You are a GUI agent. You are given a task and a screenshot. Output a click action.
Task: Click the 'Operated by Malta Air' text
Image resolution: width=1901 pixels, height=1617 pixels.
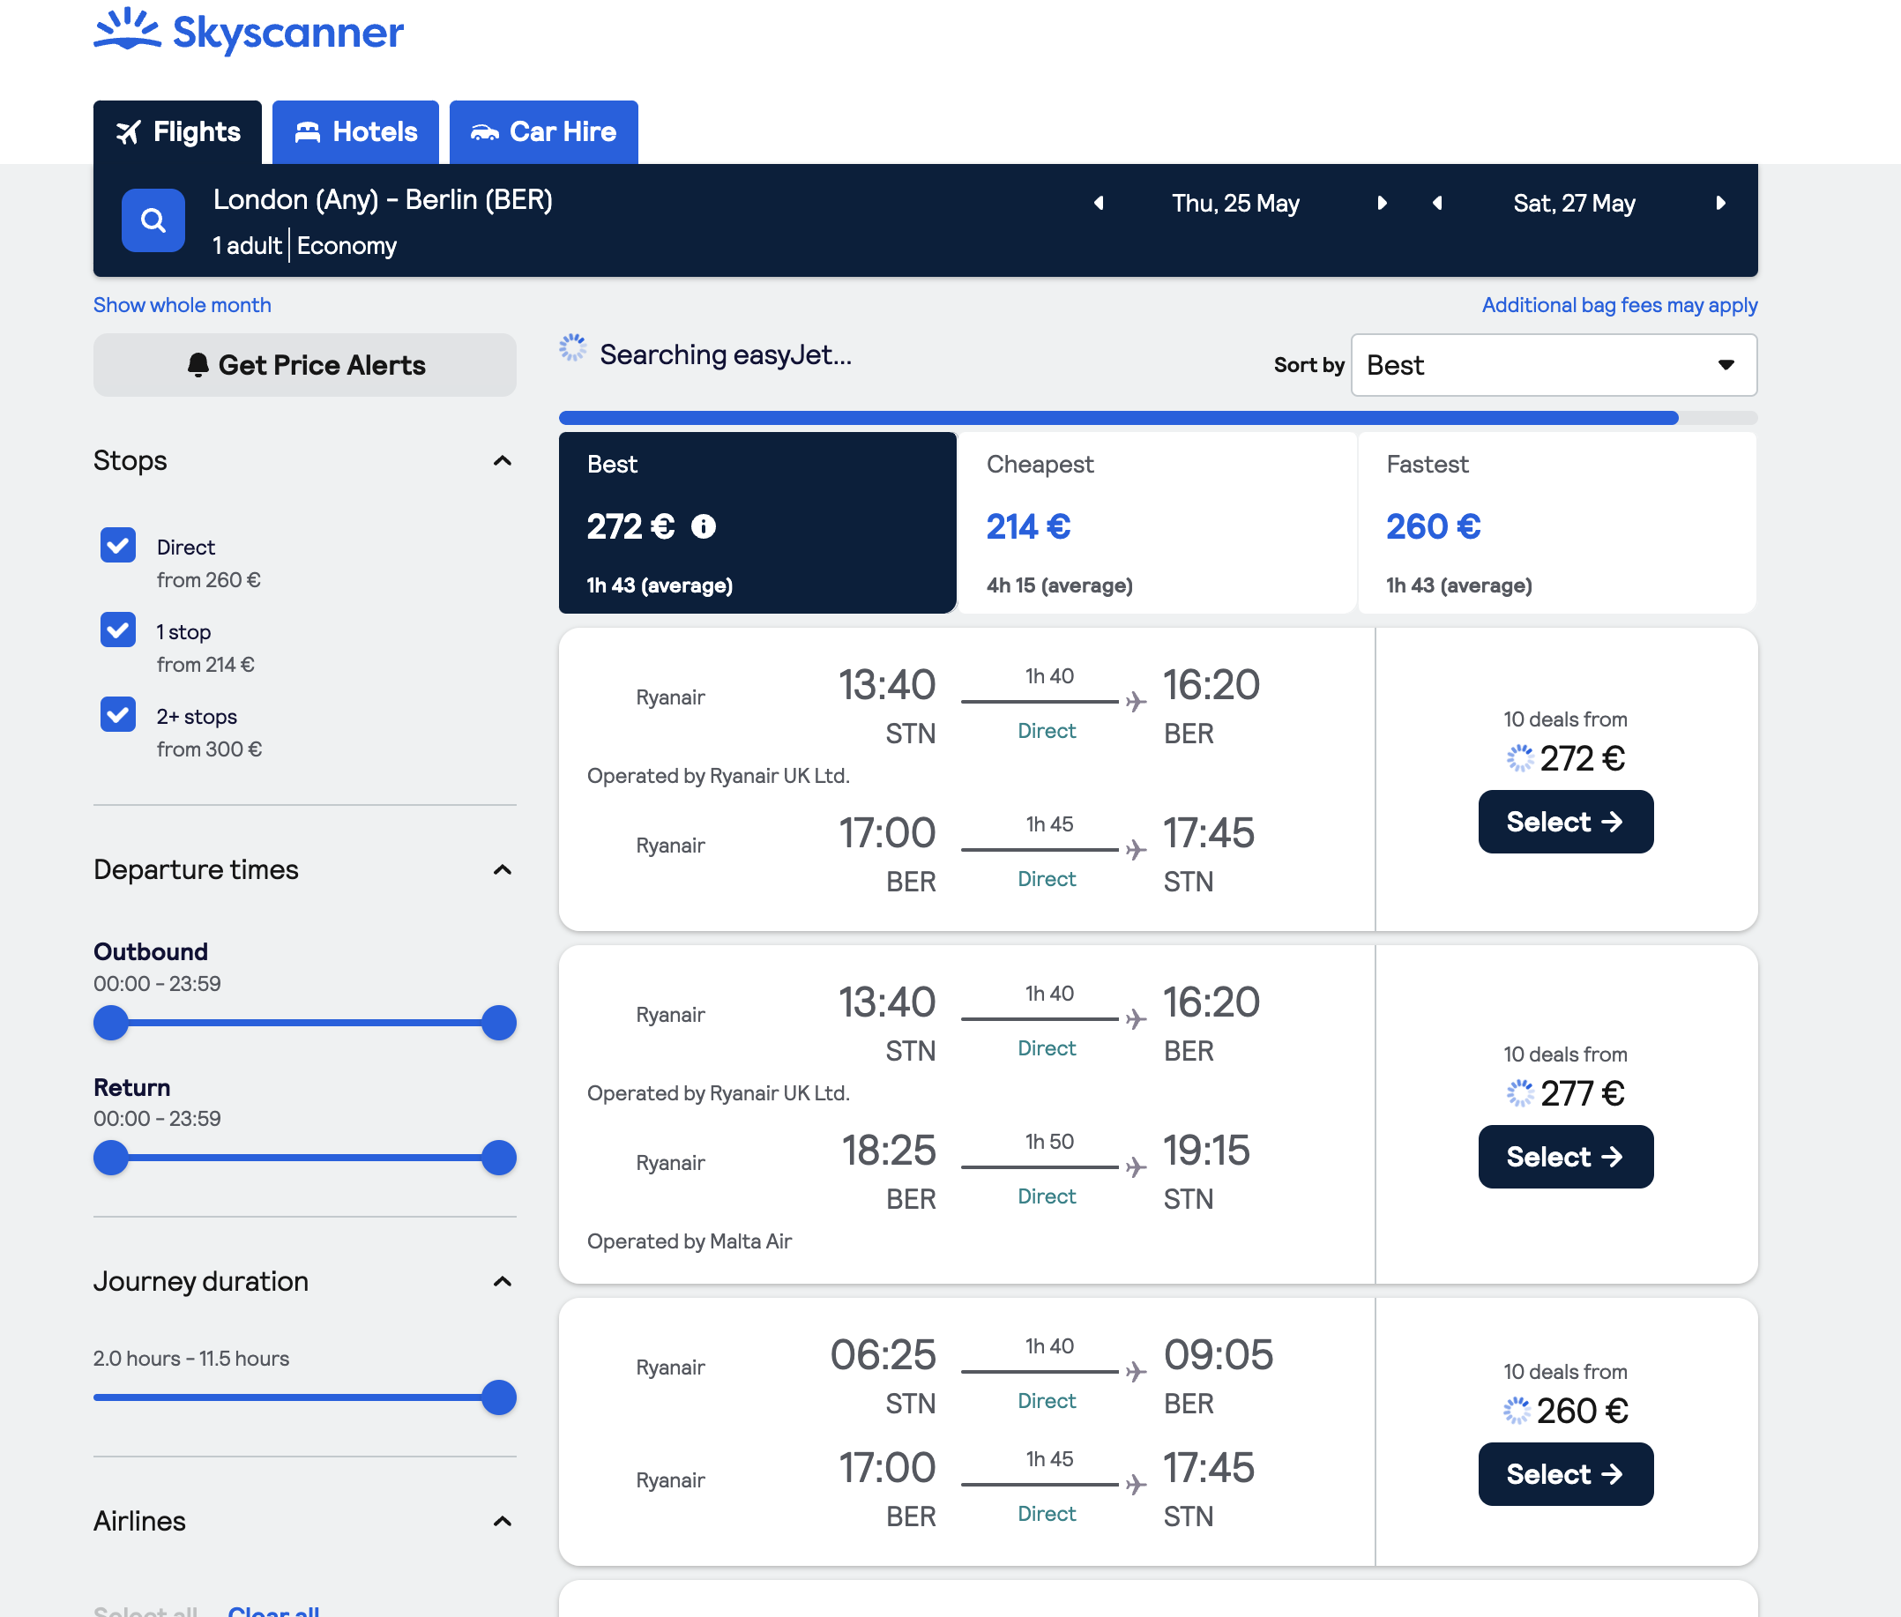[x=690, y=1241]
